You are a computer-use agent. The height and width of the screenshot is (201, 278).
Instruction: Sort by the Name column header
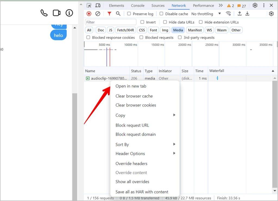(107, 71)
